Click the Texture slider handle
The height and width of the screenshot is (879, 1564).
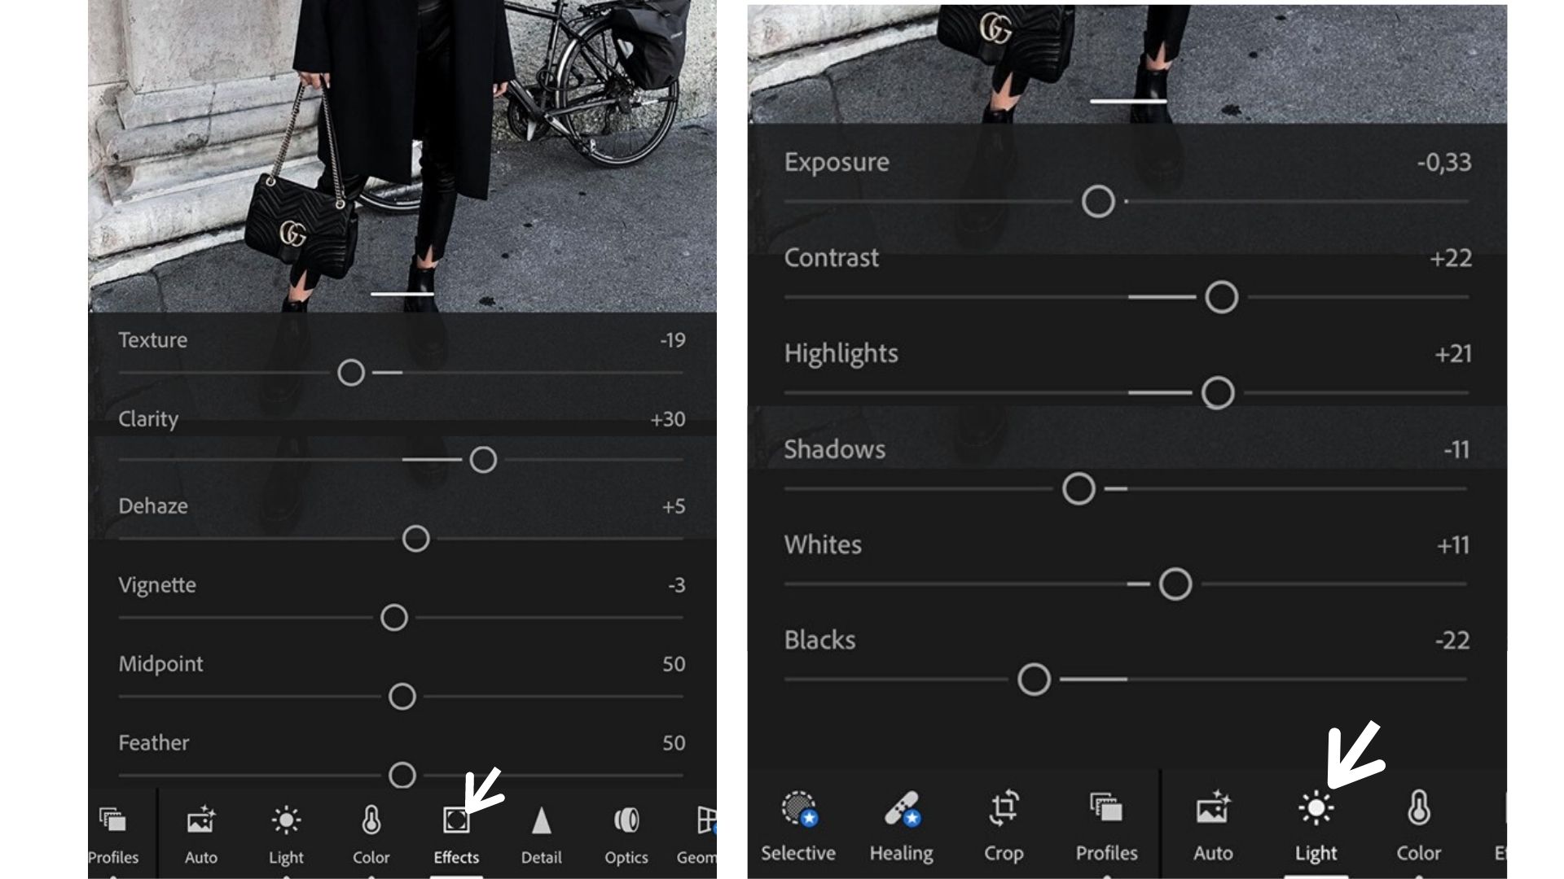pos(351,373)
